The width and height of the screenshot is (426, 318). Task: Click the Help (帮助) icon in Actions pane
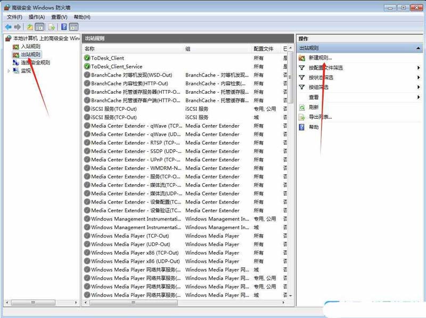(302, 126)
